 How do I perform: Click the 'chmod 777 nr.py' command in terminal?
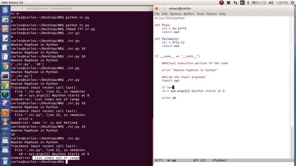click(x=80, y=29)
